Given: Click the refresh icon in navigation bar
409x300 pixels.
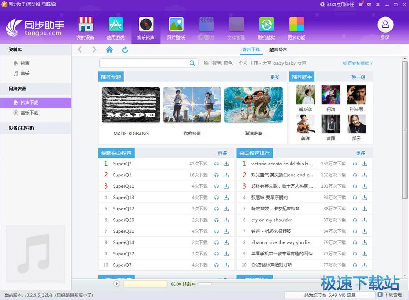Looking at the screenshot, I should click(125, 50).
